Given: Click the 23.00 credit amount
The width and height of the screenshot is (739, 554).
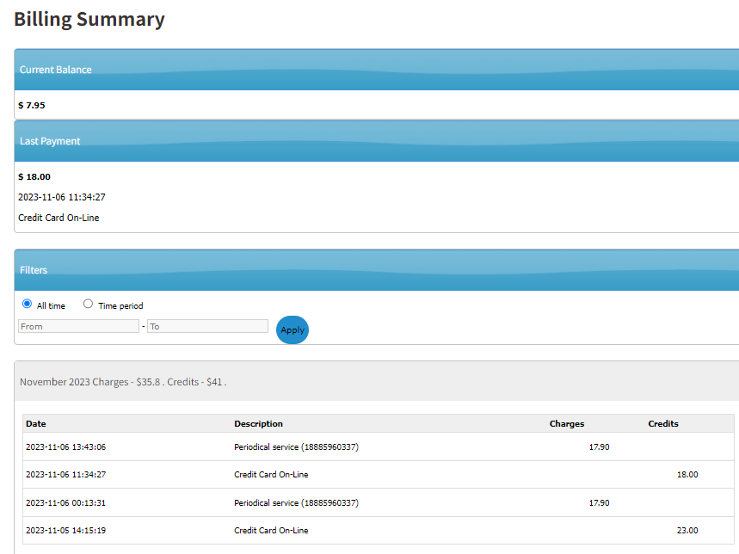Looking at the screenshot, I should (x=687, y=531).
